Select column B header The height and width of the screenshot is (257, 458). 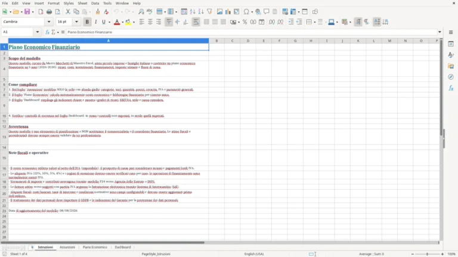pos(216,41)
